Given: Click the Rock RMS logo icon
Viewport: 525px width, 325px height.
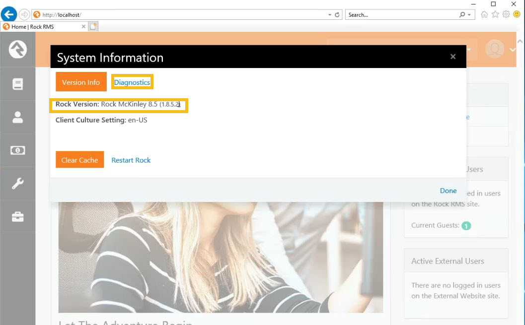Looking at the screenshot, I should (x=18, y=50).
